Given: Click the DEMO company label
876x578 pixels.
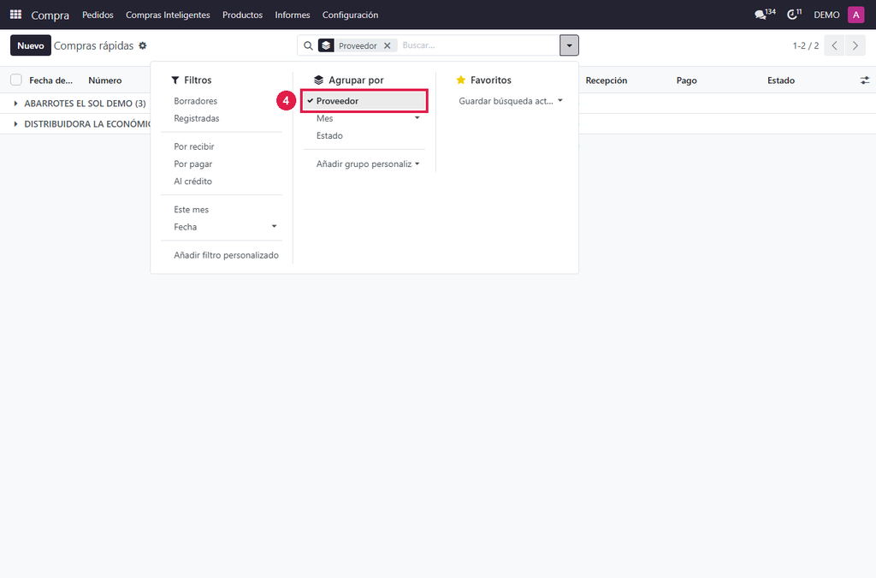Looking at the screenshot, I should pos(826,15).
